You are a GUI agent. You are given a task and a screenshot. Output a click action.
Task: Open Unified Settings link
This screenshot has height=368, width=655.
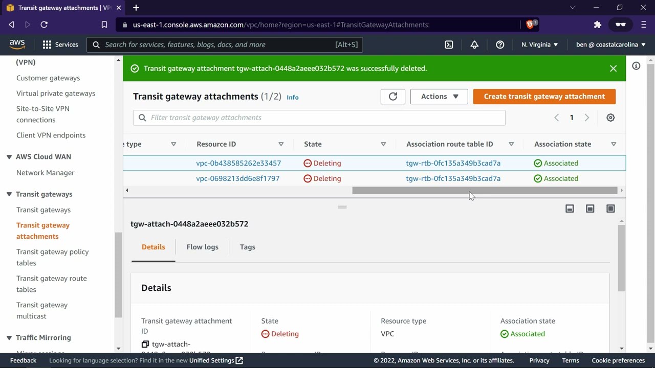[215, 360]
